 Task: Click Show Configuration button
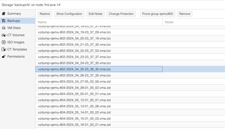tap(69, 14)
